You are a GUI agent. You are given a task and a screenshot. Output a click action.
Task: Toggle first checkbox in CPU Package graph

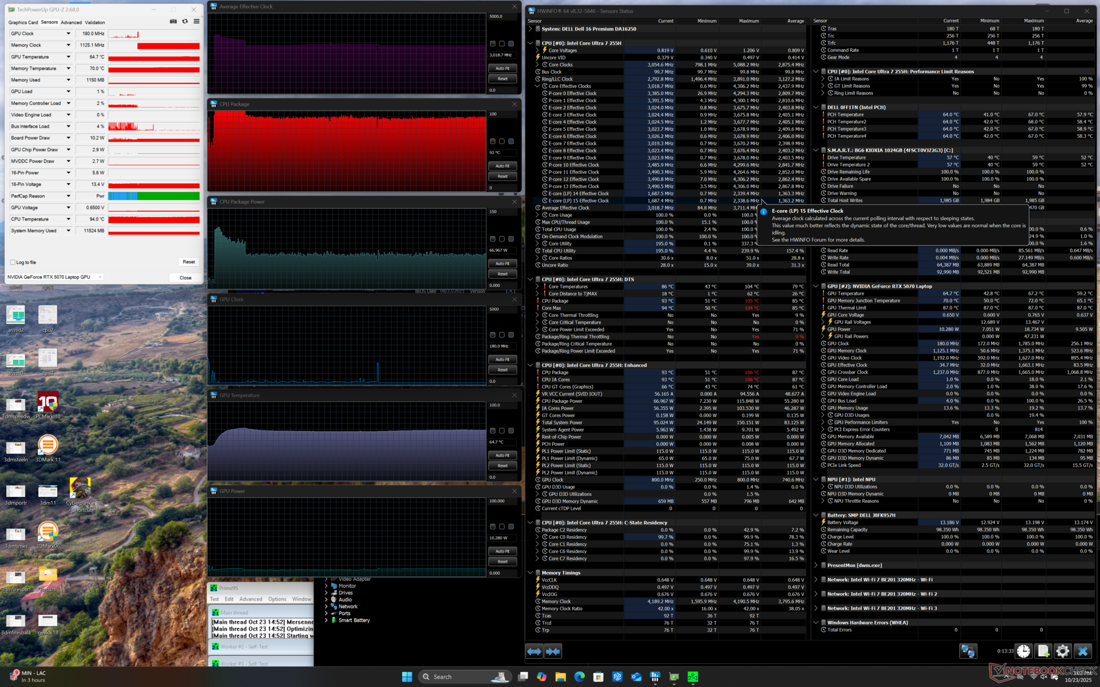coord(492,141)
